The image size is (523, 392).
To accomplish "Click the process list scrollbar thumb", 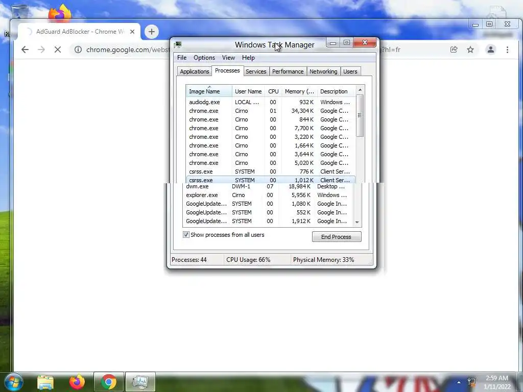I will [360, 115].
